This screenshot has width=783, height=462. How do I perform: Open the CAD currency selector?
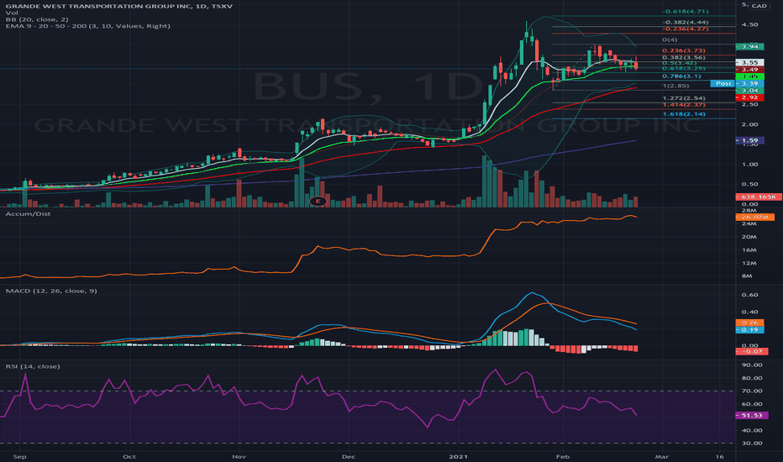point(759,6)
